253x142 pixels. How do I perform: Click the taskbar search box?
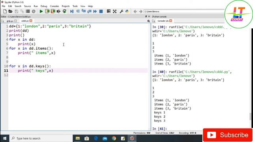point(41,138)
